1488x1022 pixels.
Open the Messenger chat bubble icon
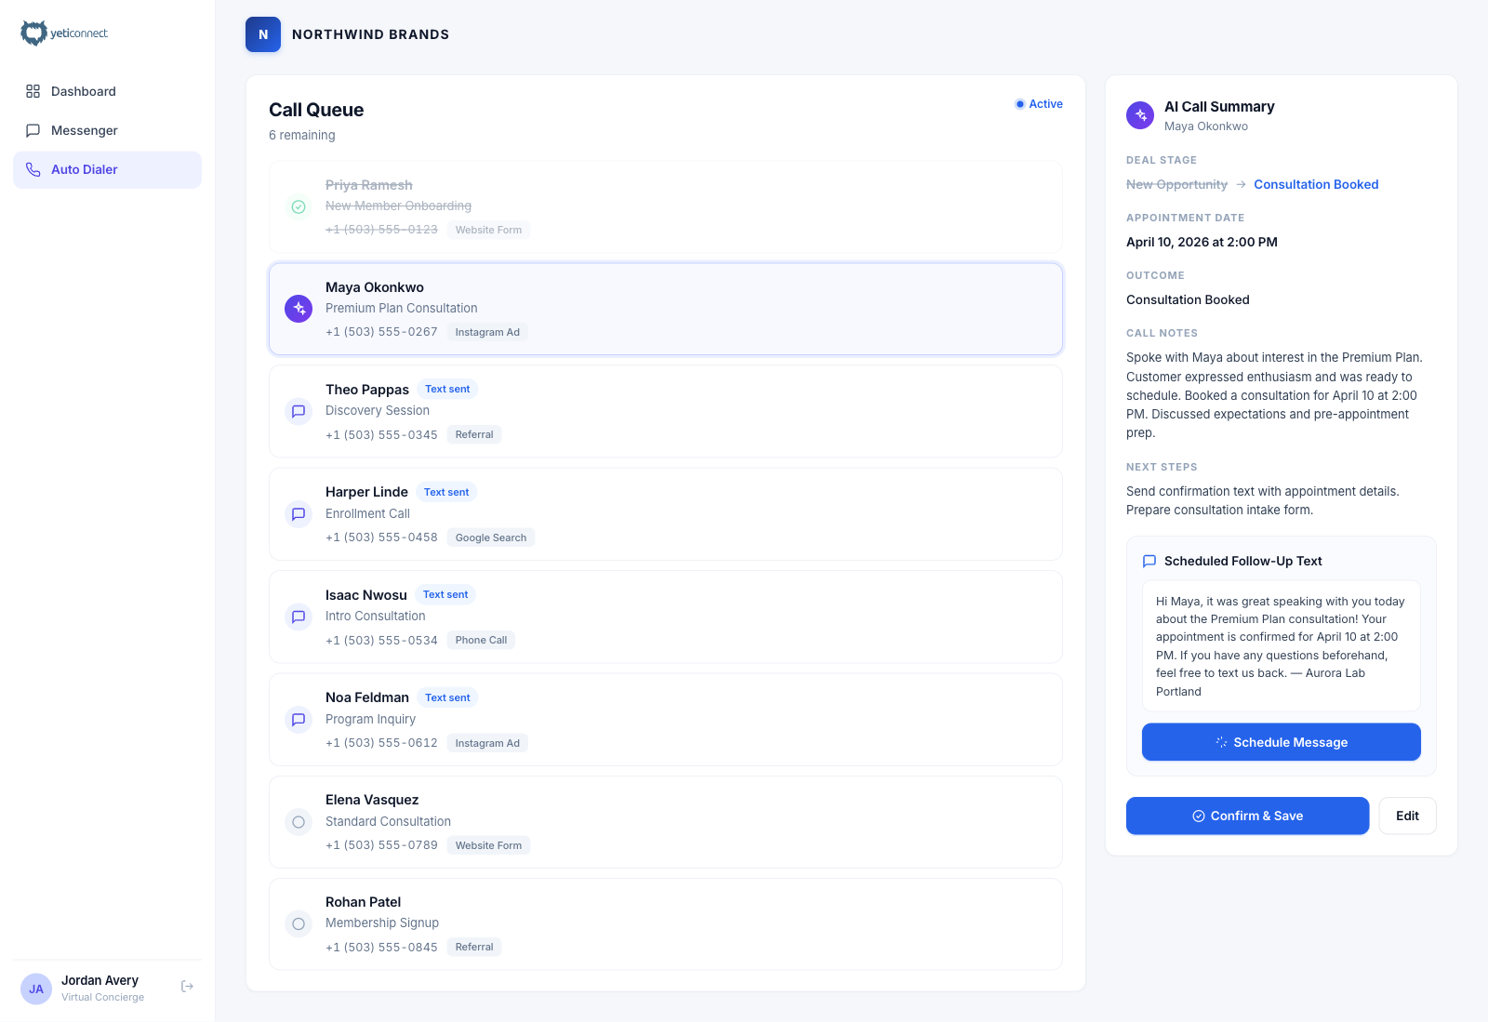[33, 130]
